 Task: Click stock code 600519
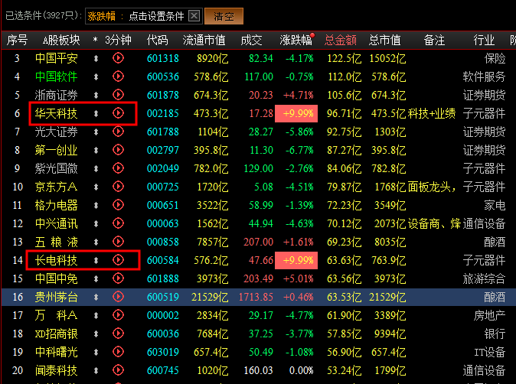163,298
